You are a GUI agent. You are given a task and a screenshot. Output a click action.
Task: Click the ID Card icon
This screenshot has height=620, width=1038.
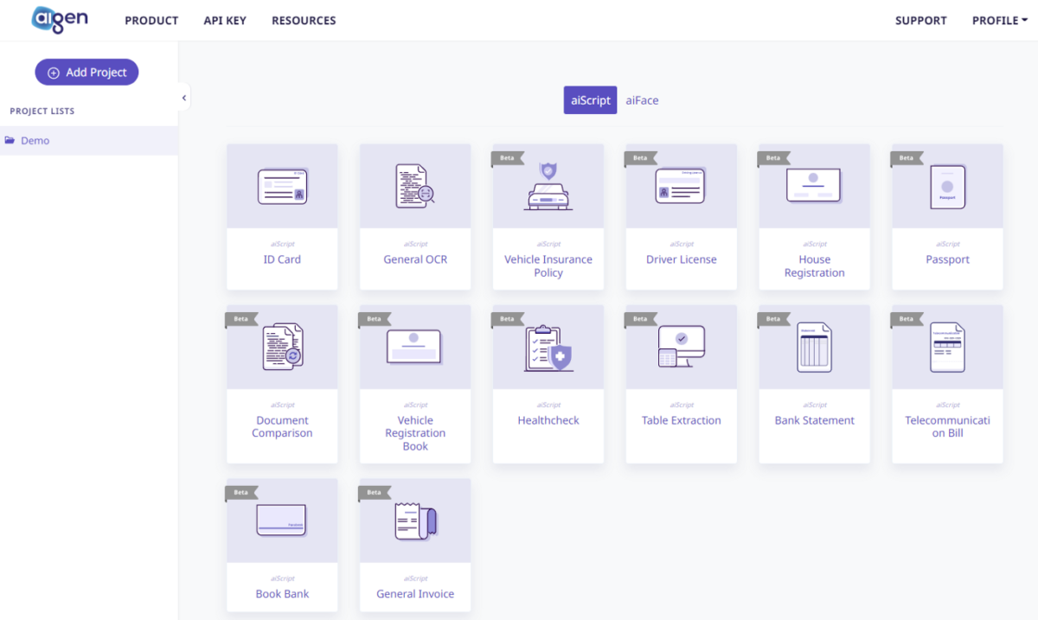point(282,187)
